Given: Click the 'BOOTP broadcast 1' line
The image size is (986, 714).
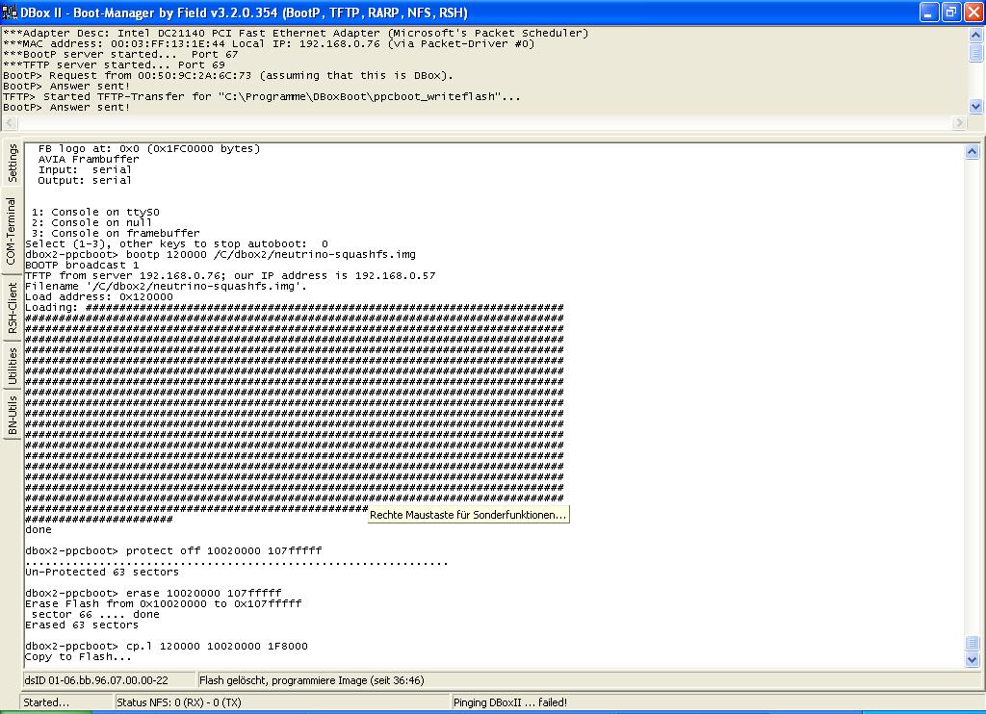Looking at the screenshot, I should pos(82,265).
